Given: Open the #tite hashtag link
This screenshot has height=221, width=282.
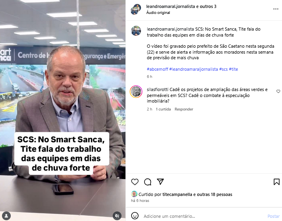Looking at the screenshot, I should point(233,69).
